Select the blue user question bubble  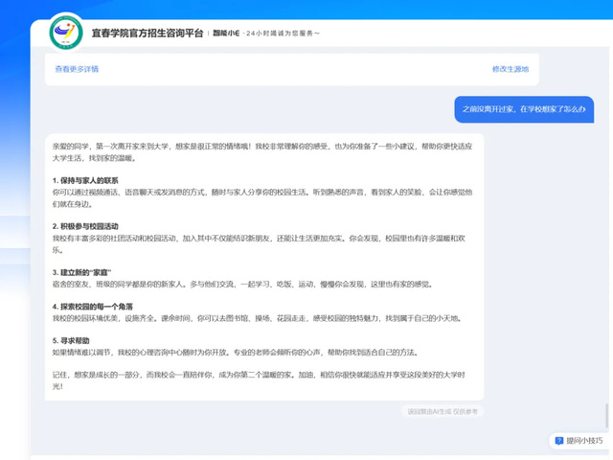pyautogui.click(x=523, y=109)
